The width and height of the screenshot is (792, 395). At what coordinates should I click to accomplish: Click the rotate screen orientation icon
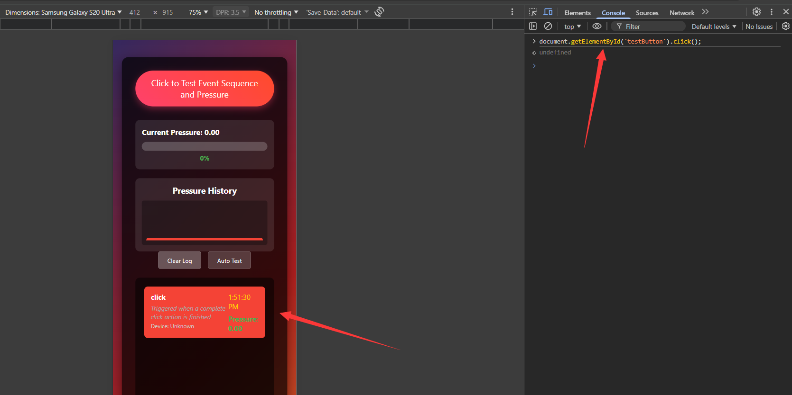tap(379, 12)
